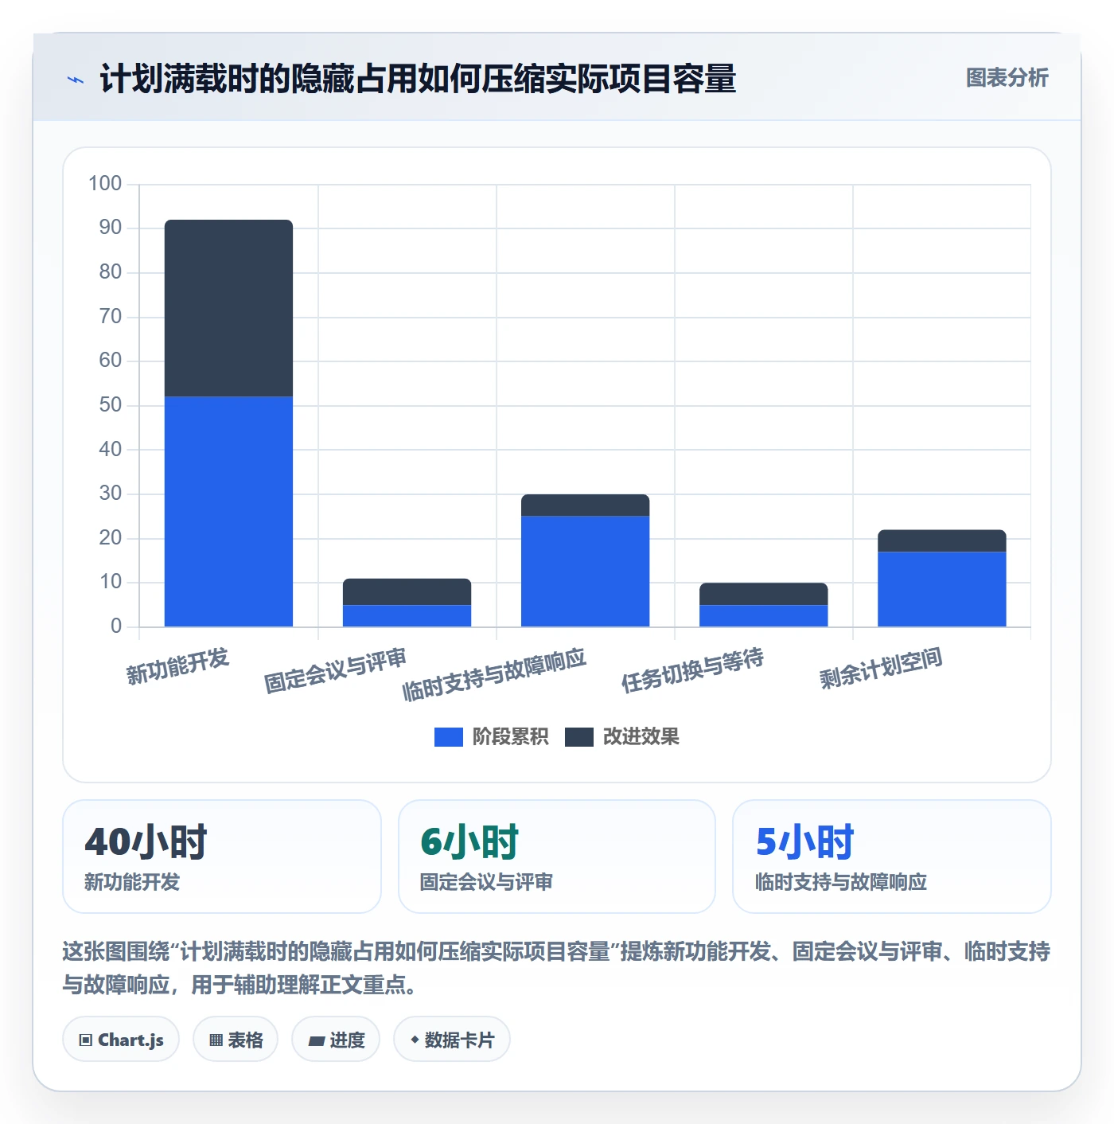Toggle the 改进效果 legend dark swatch
Image resolution: width=1114 pixels, height=1124 pixels.
point(578,737)
